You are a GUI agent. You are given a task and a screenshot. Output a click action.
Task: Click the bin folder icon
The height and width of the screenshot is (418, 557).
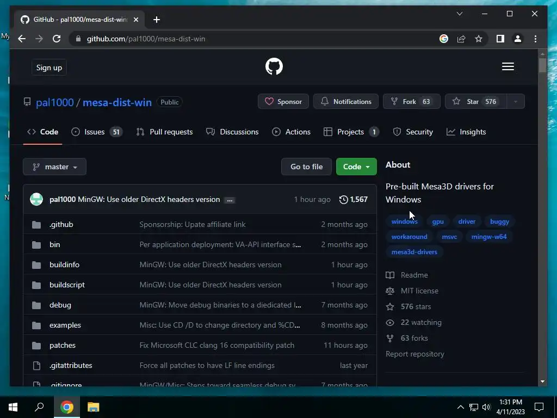coord(36,244)
